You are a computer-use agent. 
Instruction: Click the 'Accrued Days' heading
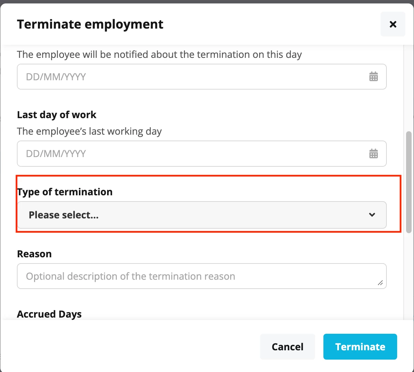(x=49, y=314)
